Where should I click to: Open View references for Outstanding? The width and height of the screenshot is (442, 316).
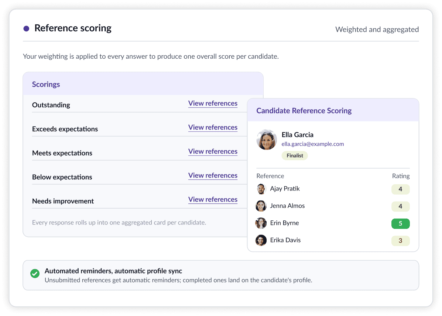coord(213,103)
